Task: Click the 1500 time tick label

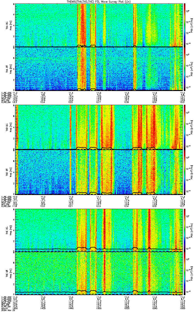Action: point(99,308)
